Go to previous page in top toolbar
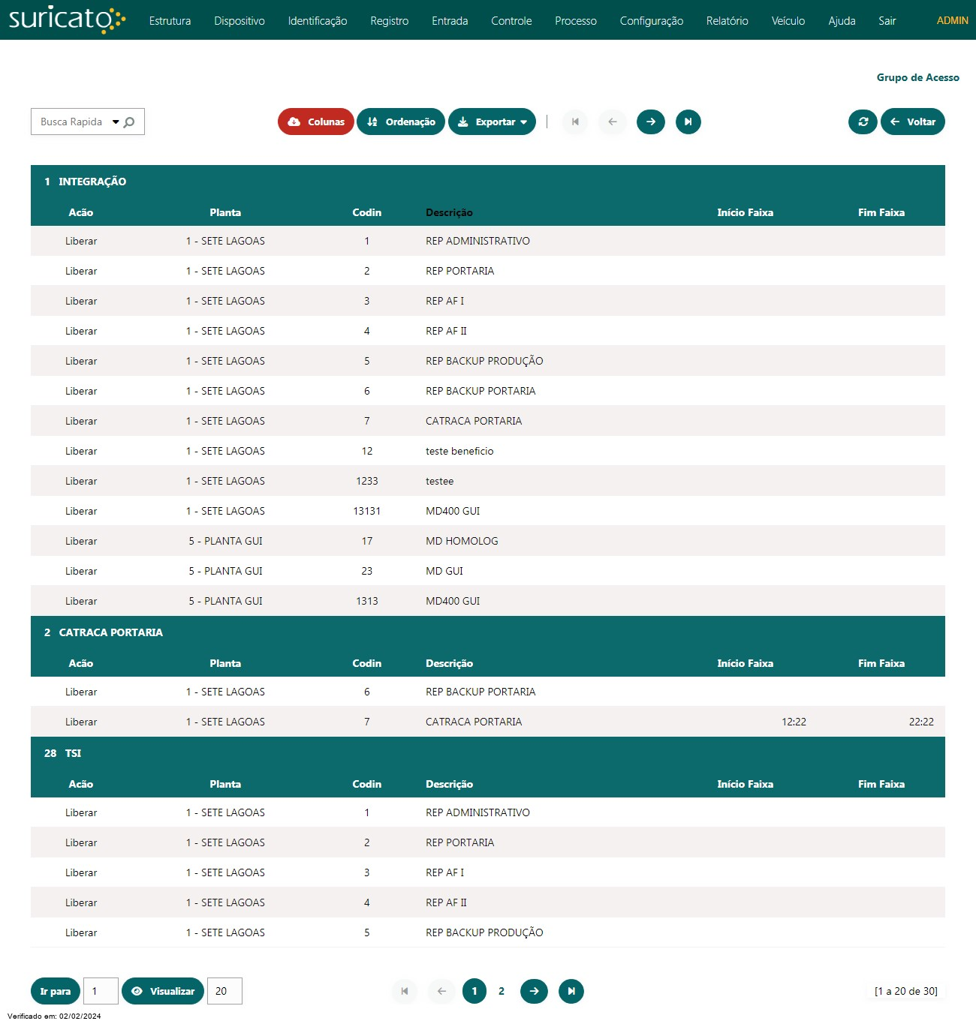976x1027 pixels. tap(613, 122)
